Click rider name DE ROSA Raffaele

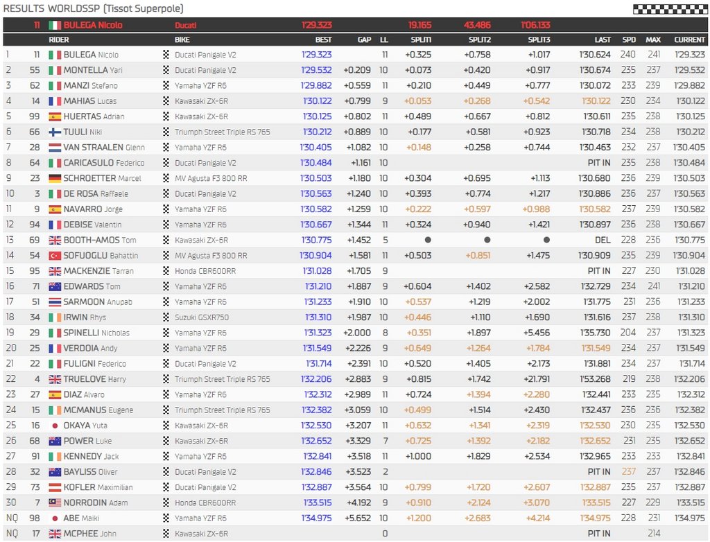[x=96, y=194]
